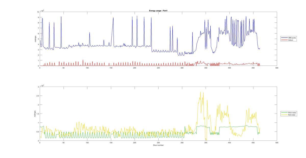Click the '×10^4' exponent above the lower plot
The image size is (306, 158).
[42, 86]
